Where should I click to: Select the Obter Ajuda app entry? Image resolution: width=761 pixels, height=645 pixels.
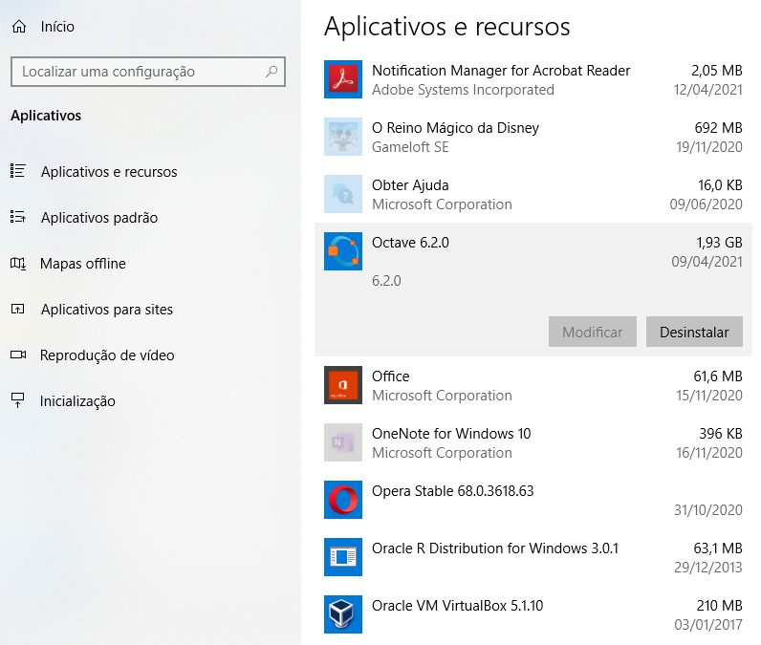click(533, 194)
